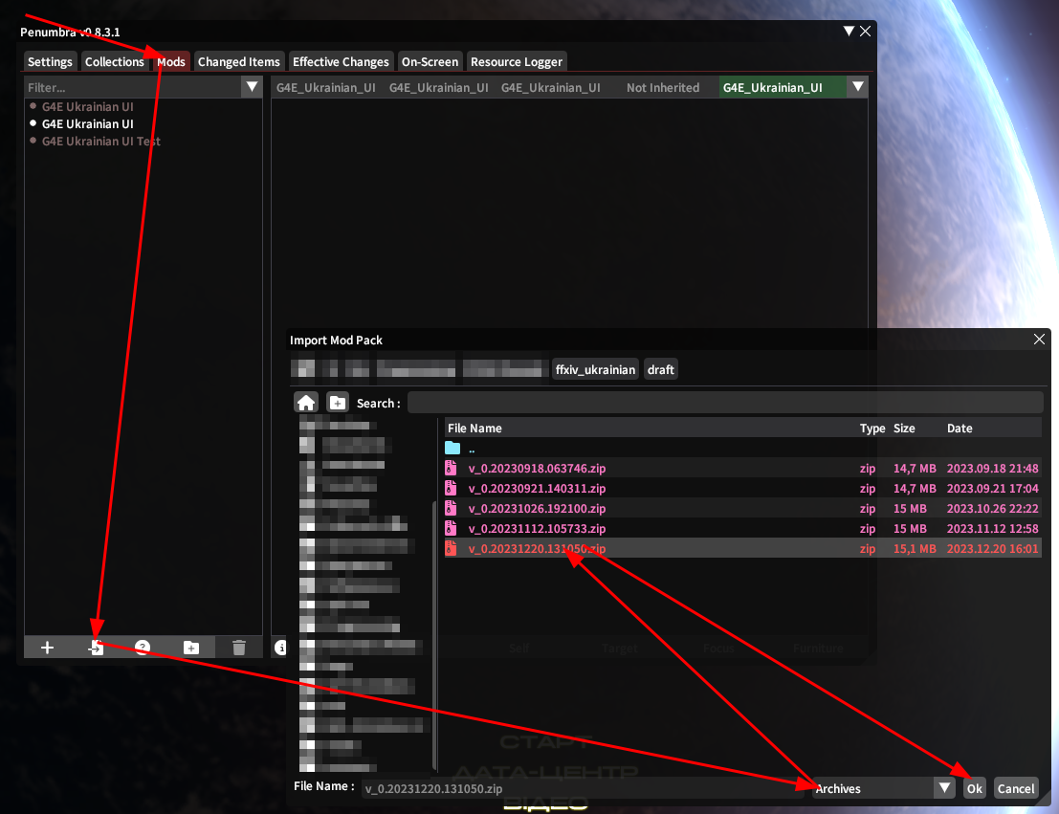The width and height of the screenshot is (1059, 814).
Task: Switch to the Settings tab
Action: tap(50, 61)
